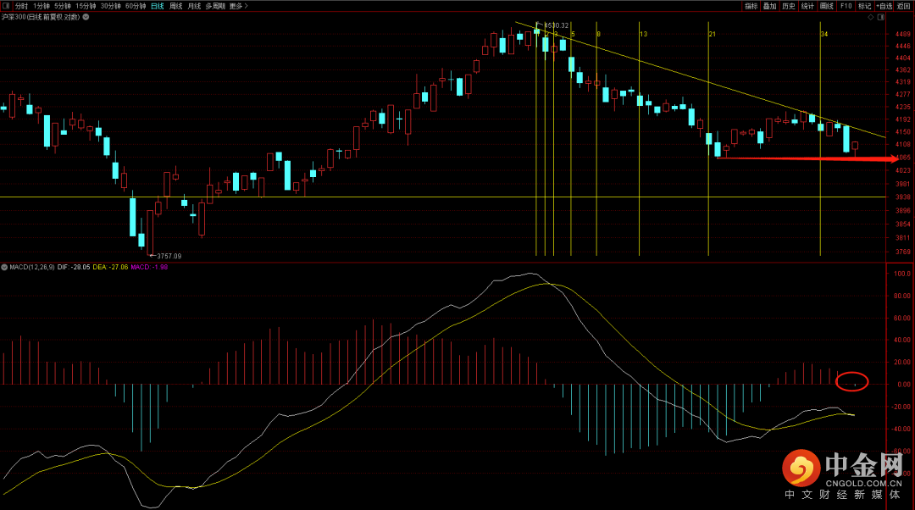Image resolution: width=915 pixels, height=510 pixels.
Task: Open the 多周期 multi-period view
Action: (x=215, y=6)
